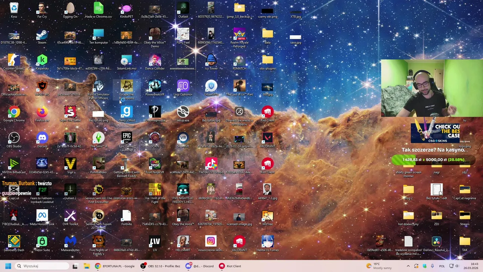
Task: Open the Firefox.exe desktop icon
Action: click(42, 114)
